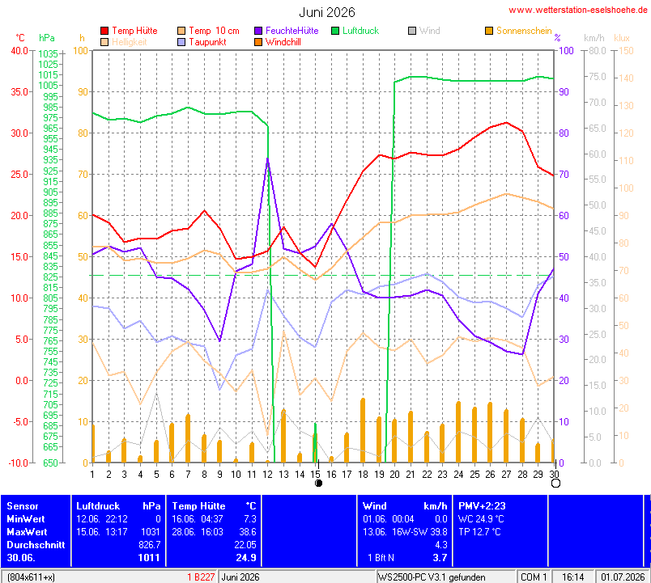Click the TP 12.7 °C value
This screenshot has width=651, height=583.
[x=479, y=531]
